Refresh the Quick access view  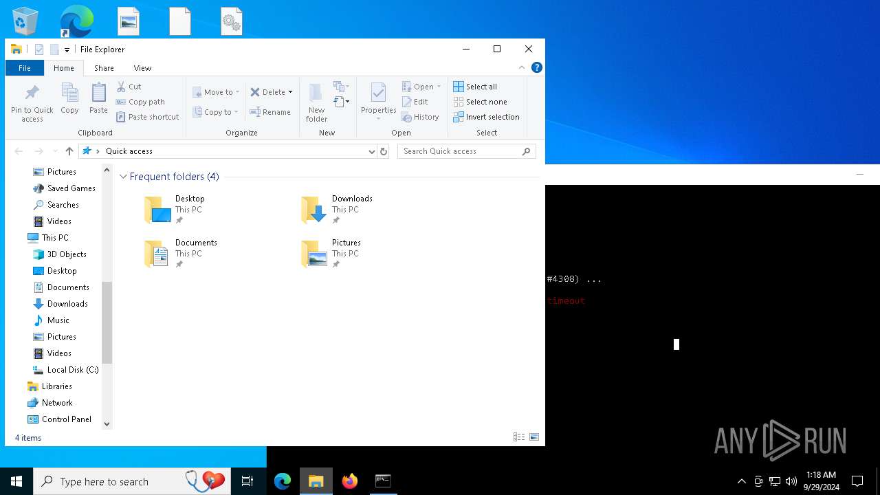pyautogui.click(x=384, y=151)
